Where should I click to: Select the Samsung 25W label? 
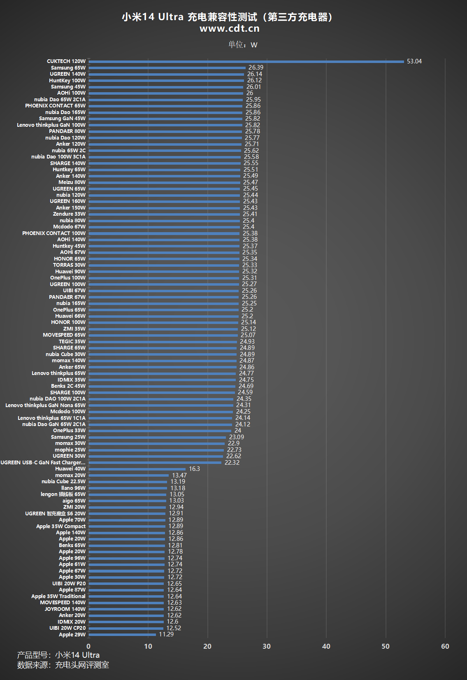click(x=68, y=437)
